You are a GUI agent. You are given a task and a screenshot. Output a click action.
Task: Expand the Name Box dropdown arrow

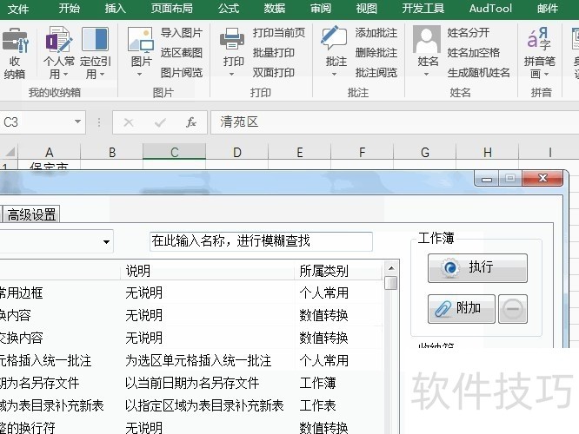pos(77,122)
